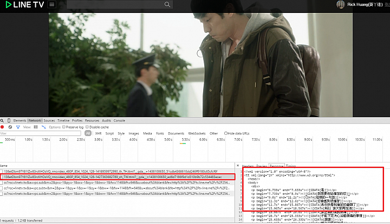Filter requests by WebSockets
Image resolution: width=390 pixels, height=224 pixels.
tap(197, 133)
